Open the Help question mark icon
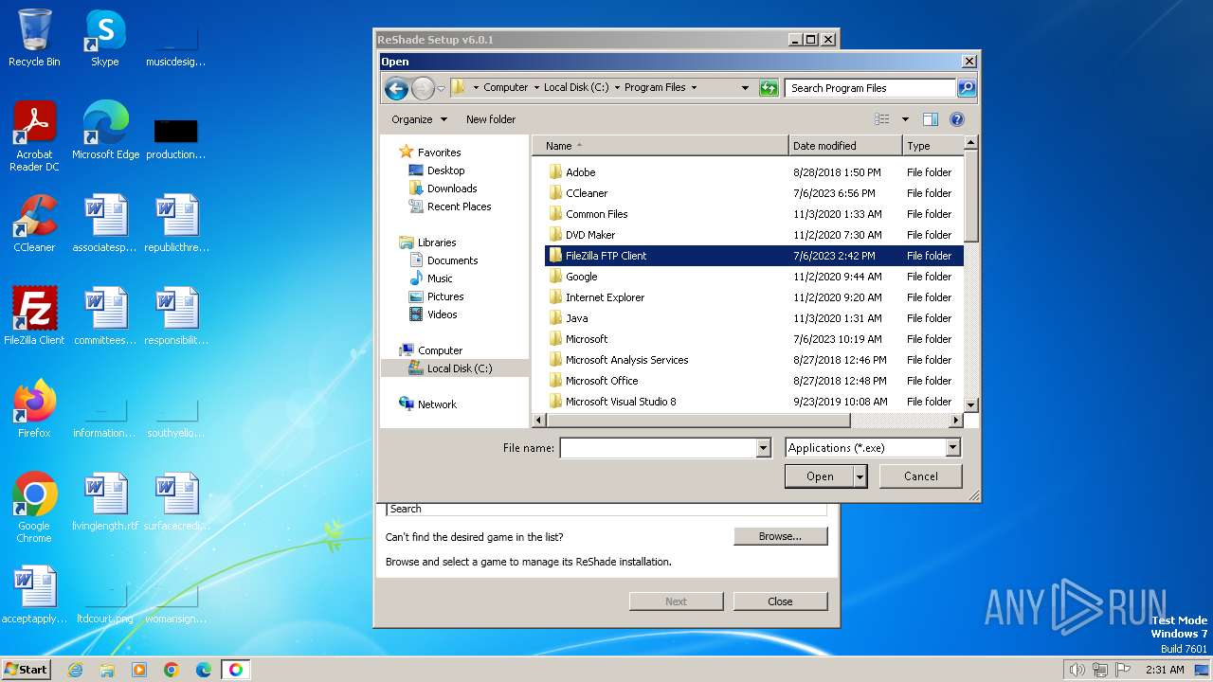 coord(957,119)
